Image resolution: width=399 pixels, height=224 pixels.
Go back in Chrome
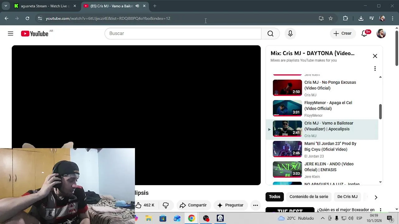click(7, 18)
